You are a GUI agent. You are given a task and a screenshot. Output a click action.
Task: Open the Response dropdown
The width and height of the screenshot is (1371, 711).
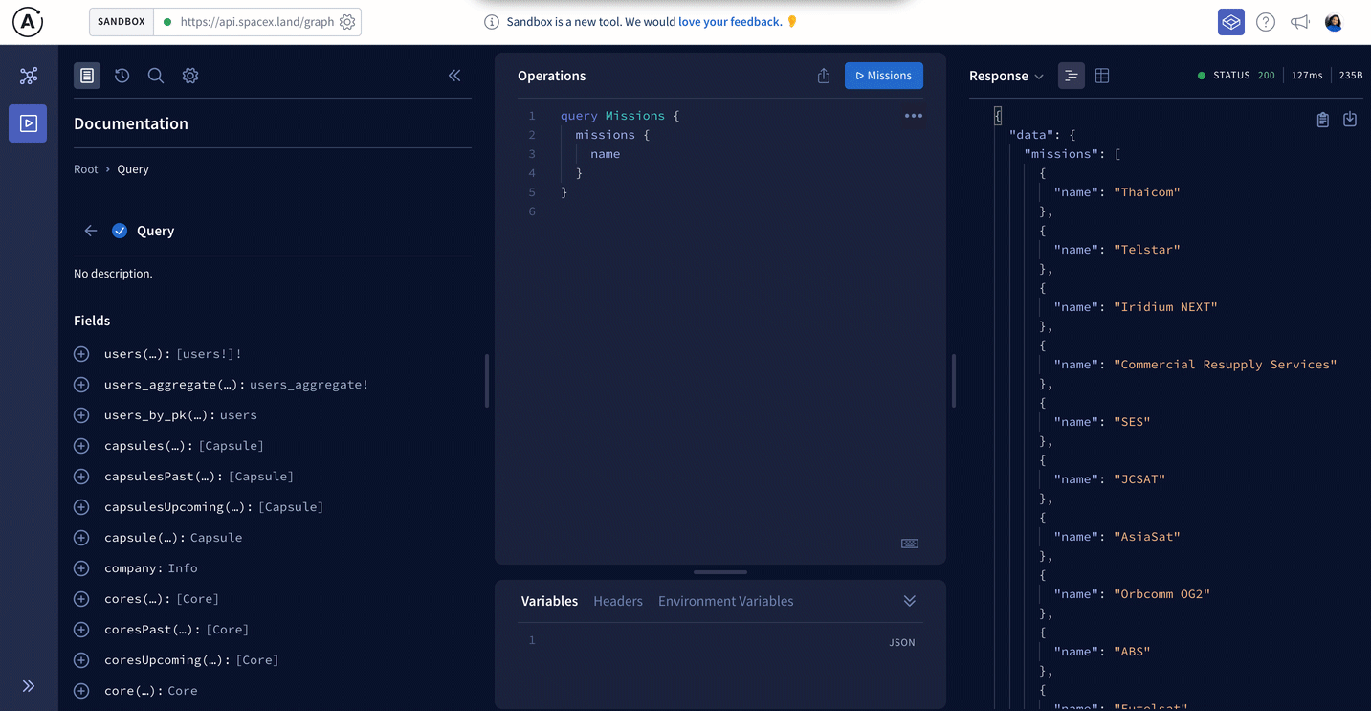tap(1006, 76)
